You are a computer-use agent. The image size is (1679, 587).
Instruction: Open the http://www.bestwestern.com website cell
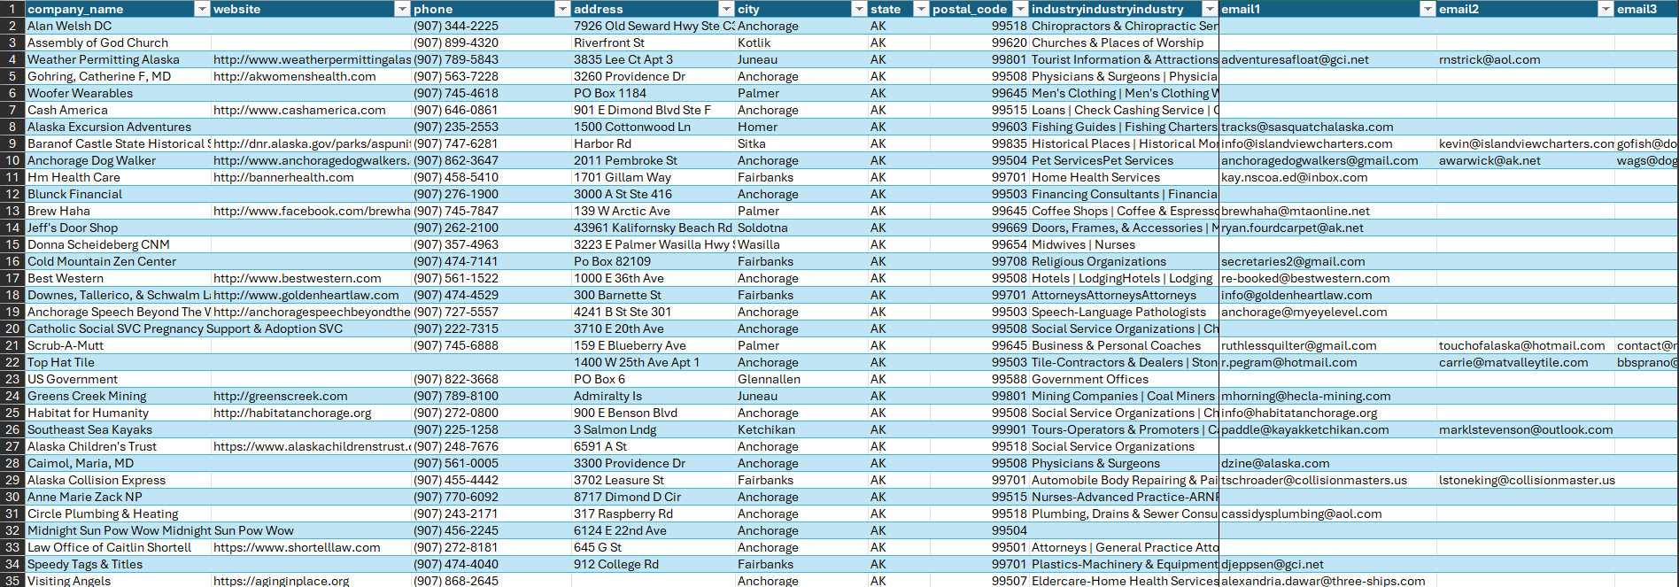coord(311,278)
